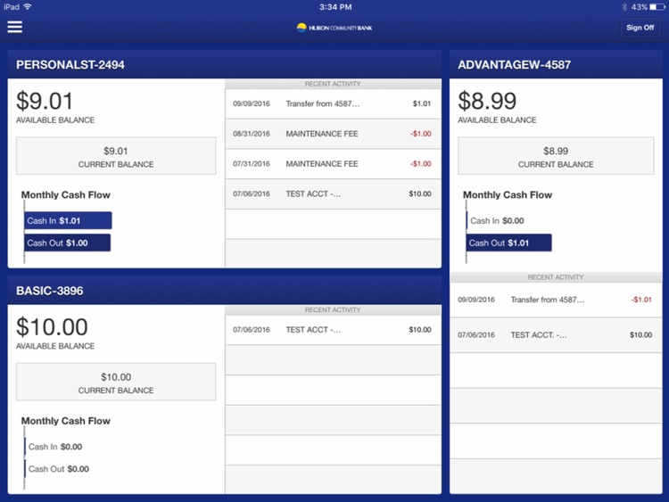Open the 09/09/2016 transfer of -$1.01 row

(556, 300)
